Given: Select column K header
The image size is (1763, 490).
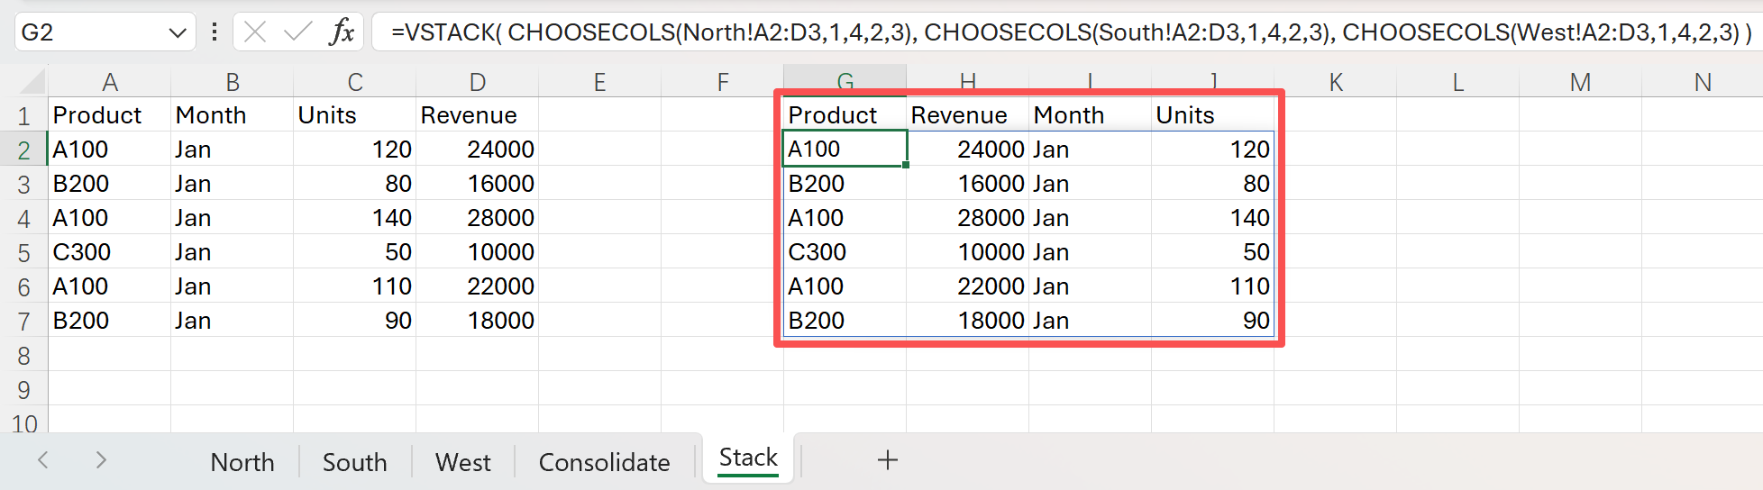Looking at the screenshot, I should point(1335,83).
